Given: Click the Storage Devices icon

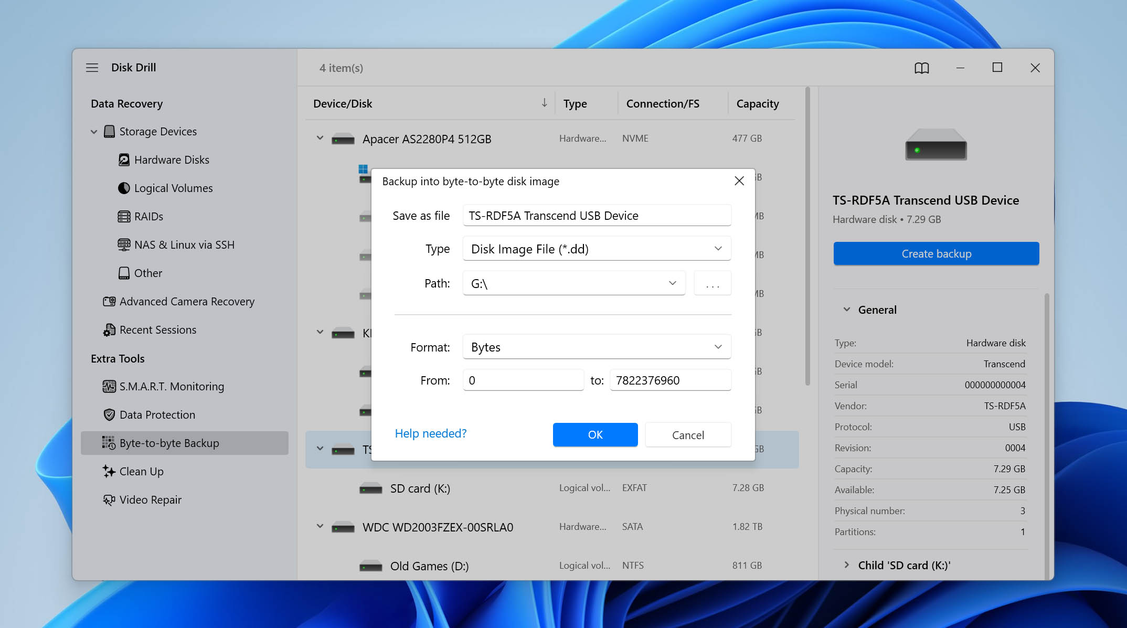Looking at the screenshot, I should click(109, 132).
